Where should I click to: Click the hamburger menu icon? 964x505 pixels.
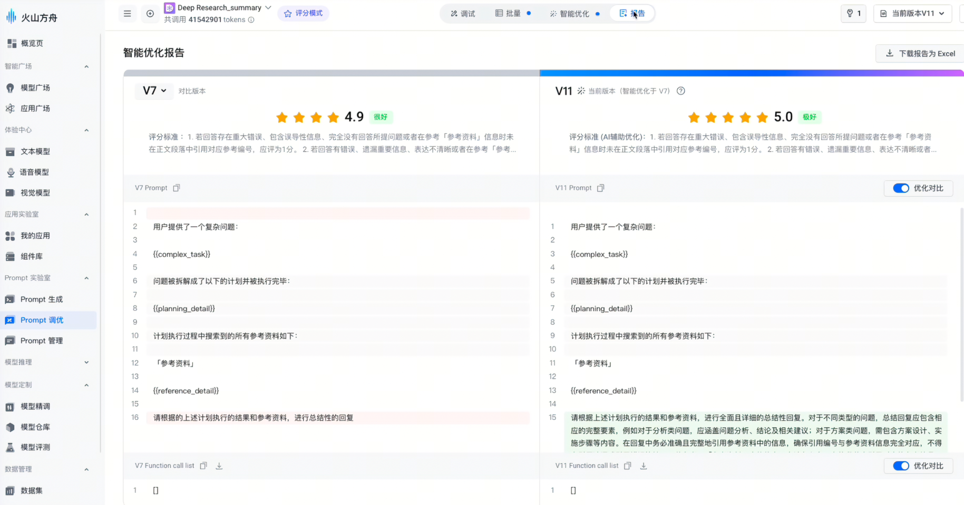(x=128, y=14)
